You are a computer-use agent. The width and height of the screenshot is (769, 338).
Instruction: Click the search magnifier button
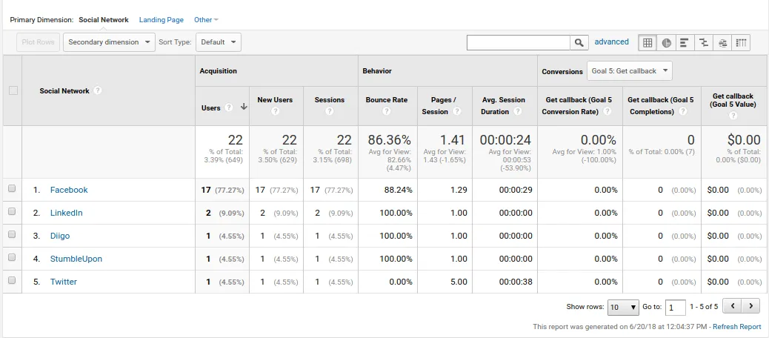579,43
